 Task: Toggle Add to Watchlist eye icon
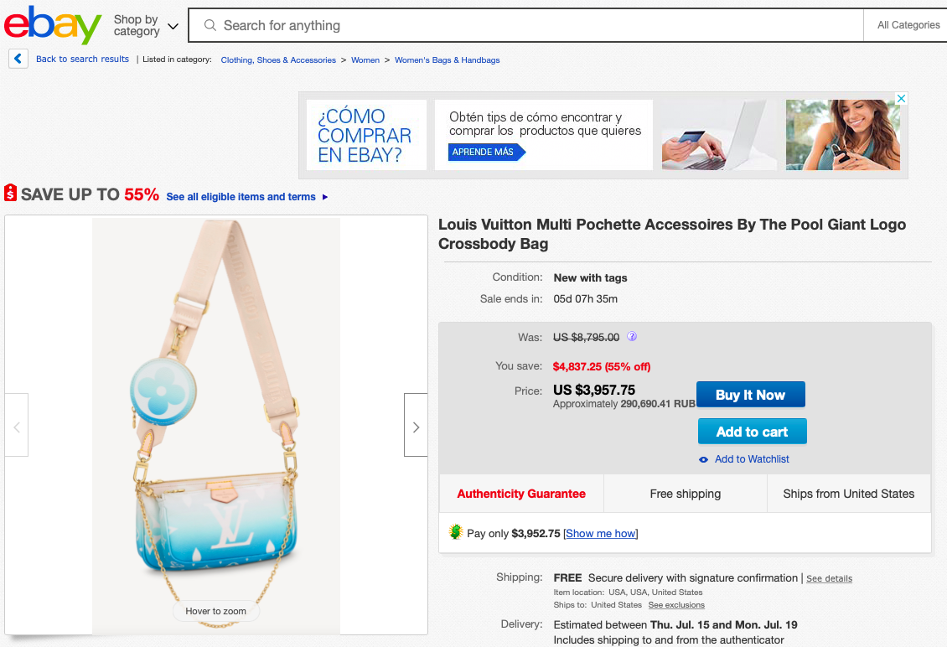coord(704,459)
